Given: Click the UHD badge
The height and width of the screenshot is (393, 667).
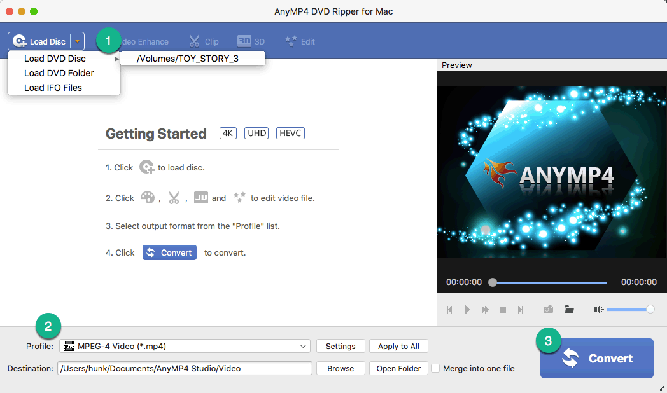Looking at the screenshot, I should (256, 133).
